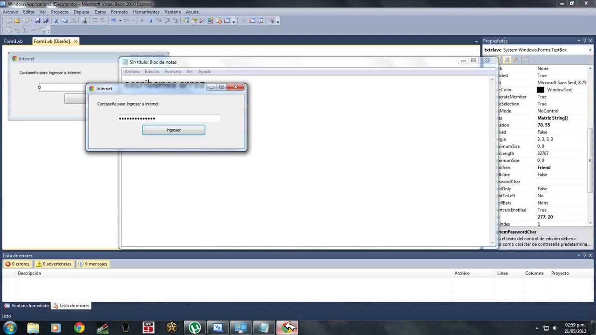
Task: Switch to Visual Basic taskbar icon
Action: pos(218,328)
